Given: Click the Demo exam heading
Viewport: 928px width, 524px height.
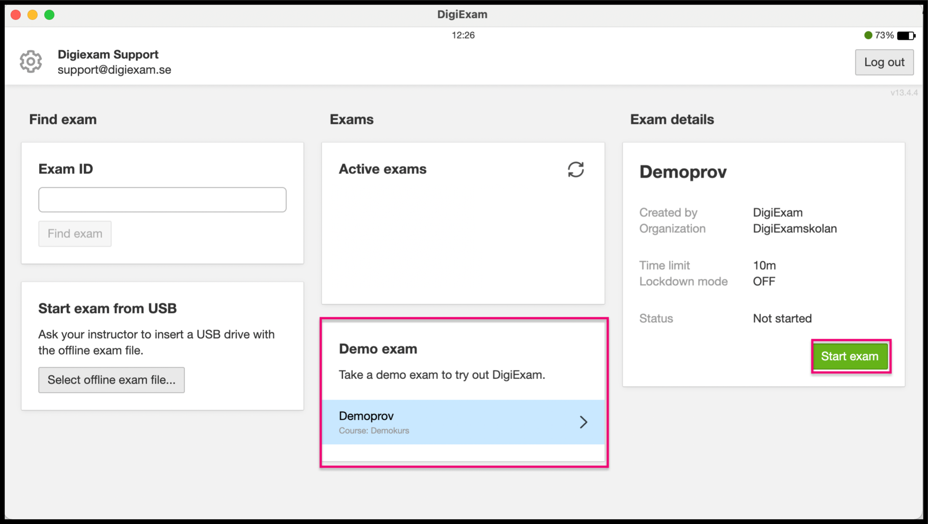Looking at the screenshot, I should pyautogui.click(x=378, y=349).
